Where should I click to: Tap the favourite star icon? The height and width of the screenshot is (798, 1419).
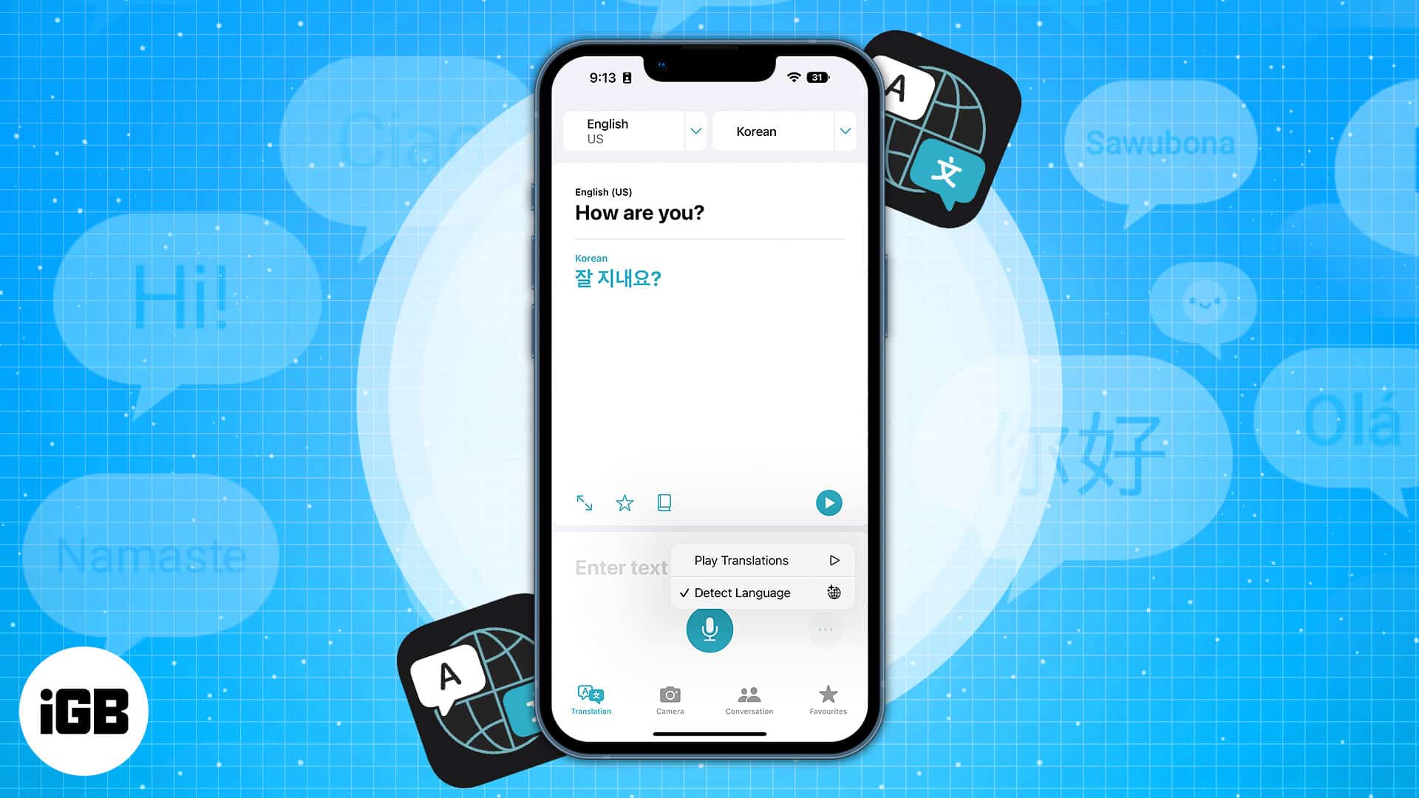[x=625, y=502]
